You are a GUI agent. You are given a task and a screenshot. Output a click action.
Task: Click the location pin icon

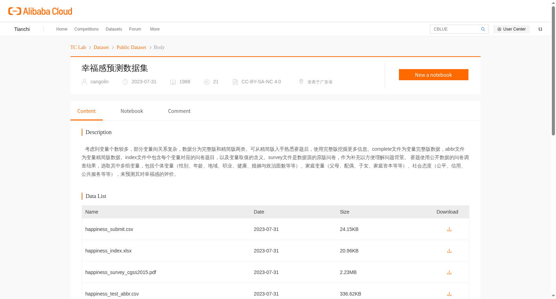pos(301,82)
